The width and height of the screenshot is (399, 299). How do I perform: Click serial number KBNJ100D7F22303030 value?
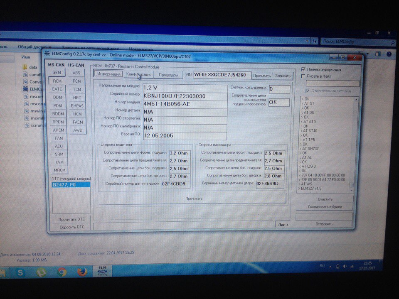185,96
